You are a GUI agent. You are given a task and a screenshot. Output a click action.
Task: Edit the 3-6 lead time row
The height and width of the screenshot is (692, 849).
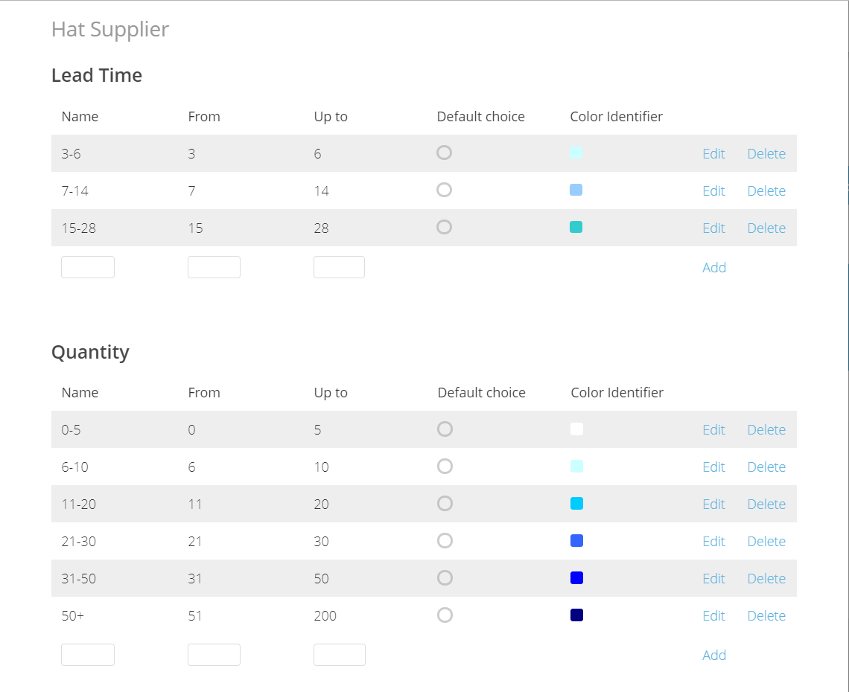click(x=713, y=154)
